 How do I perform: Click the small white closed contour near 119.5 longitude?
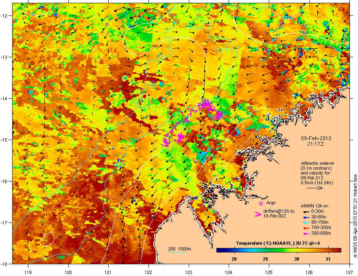(x=48, y=238)
